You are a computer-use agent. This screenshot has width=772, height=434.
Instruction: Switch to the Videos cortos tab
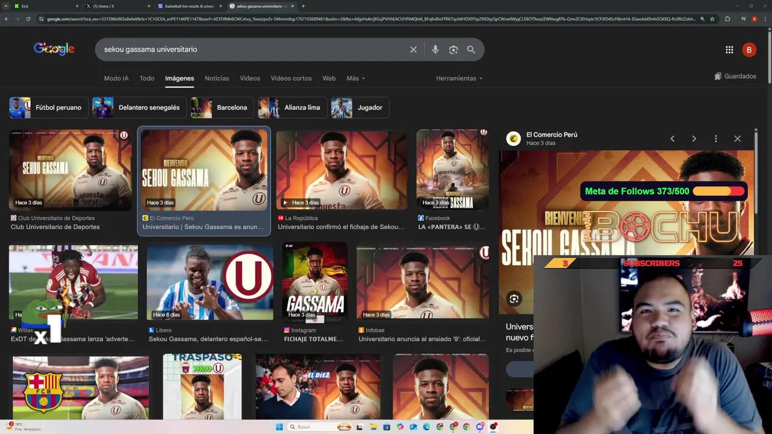(x=291, y=78)
